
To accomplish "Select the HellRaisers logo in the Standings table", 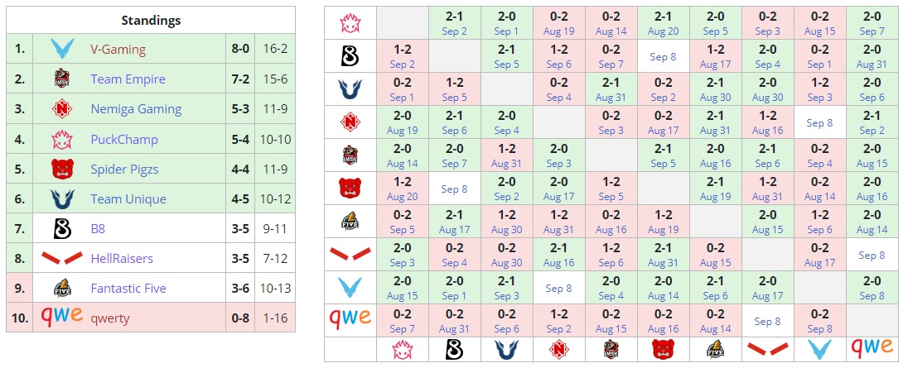I will (62, 259).
